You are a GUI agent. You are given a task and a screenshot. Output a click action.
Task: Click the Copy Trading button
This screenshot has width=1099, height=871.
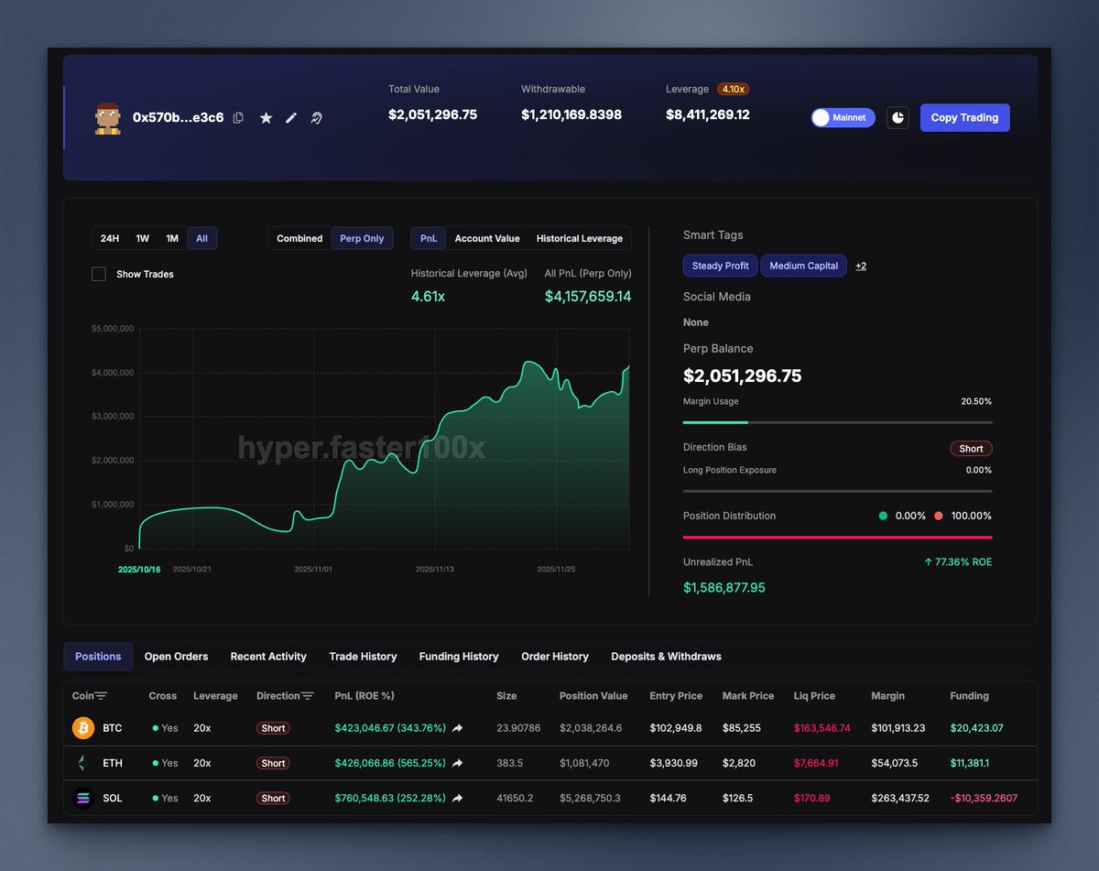click(964, 117)
